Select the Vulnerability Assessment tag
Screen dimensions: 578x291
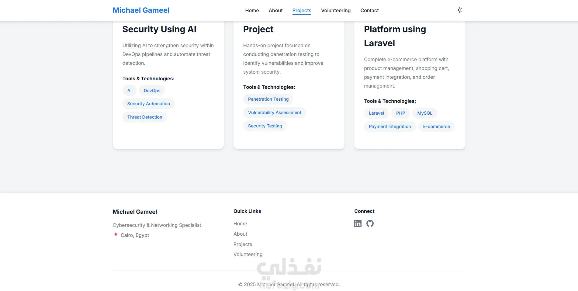(275, 113)
